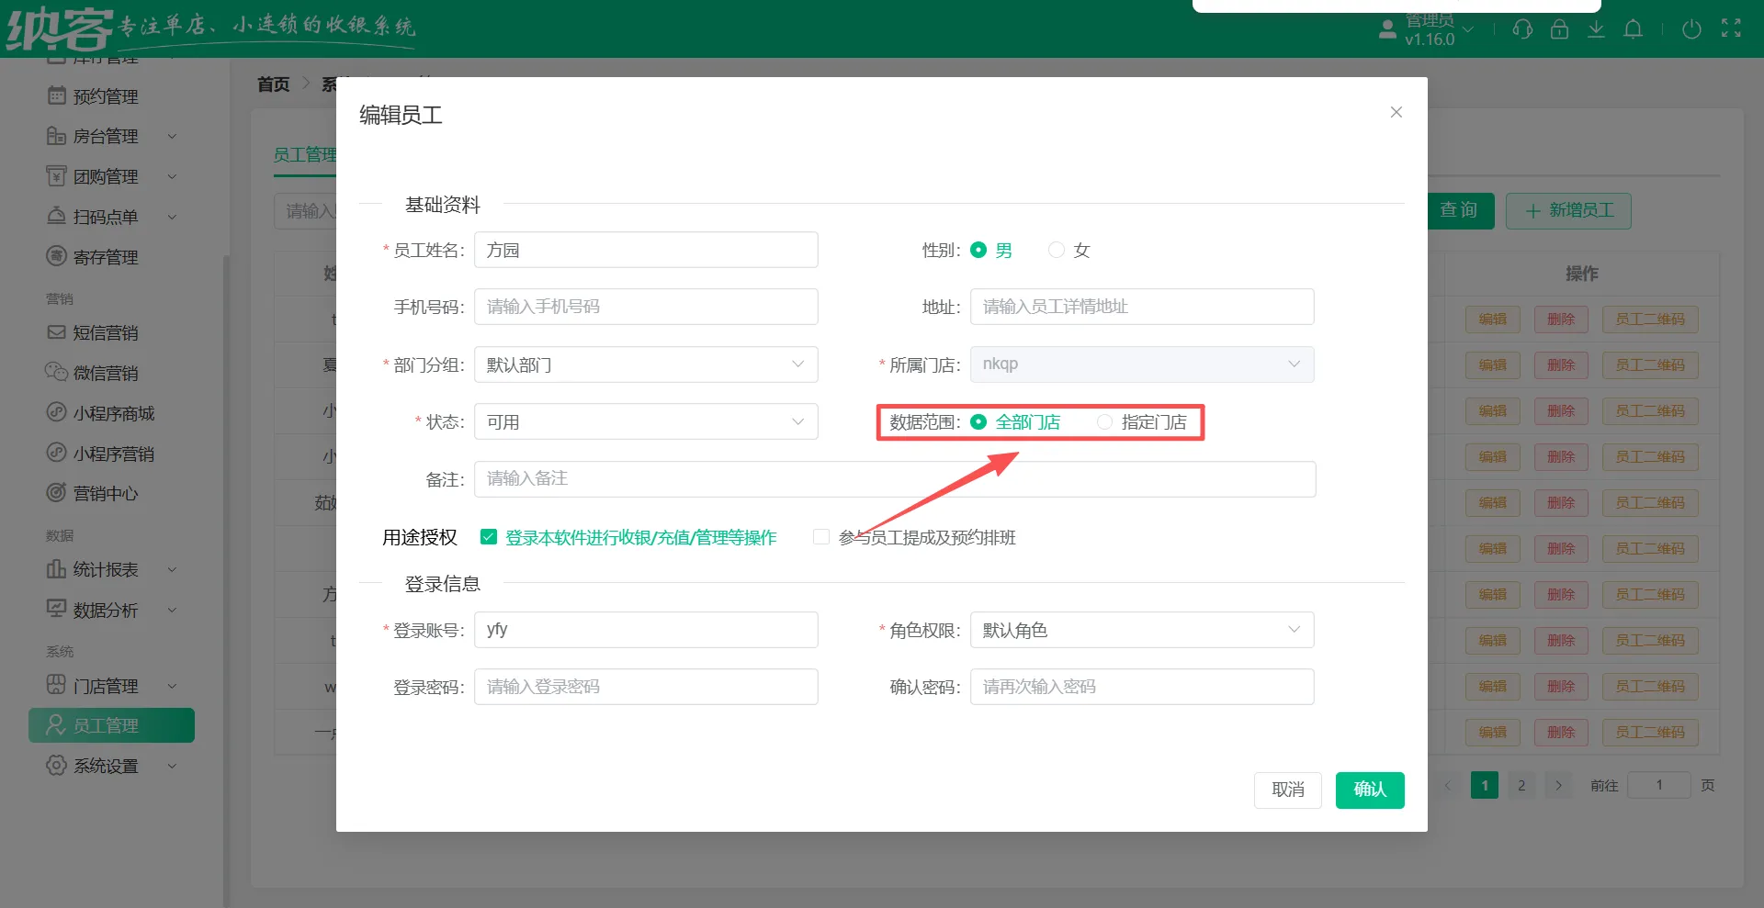Click the 确认 button
This screenshot has height=908, width=1764.
click(1369, 790)
